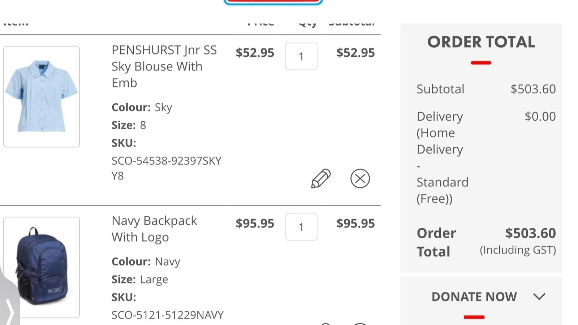Remove the Penshurst blouse from cart
This screenshot has height=325, width=578.
pyautogui.click(x=360, y=178)
